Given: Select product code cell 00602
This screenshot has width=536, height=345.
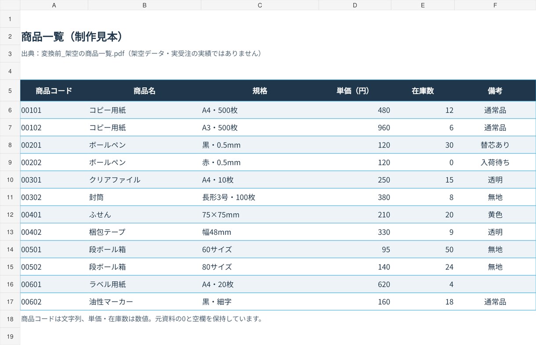Looking at the screenshot, I should [54, 302].
